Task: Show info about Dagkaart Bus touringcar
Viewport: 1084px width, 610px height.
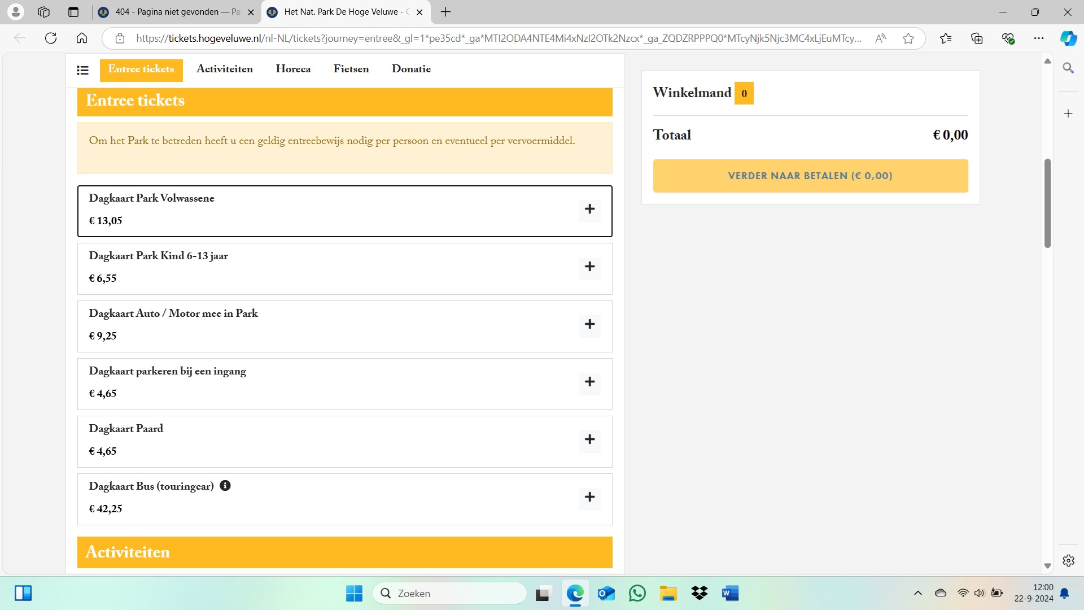Action: [225, 486]
